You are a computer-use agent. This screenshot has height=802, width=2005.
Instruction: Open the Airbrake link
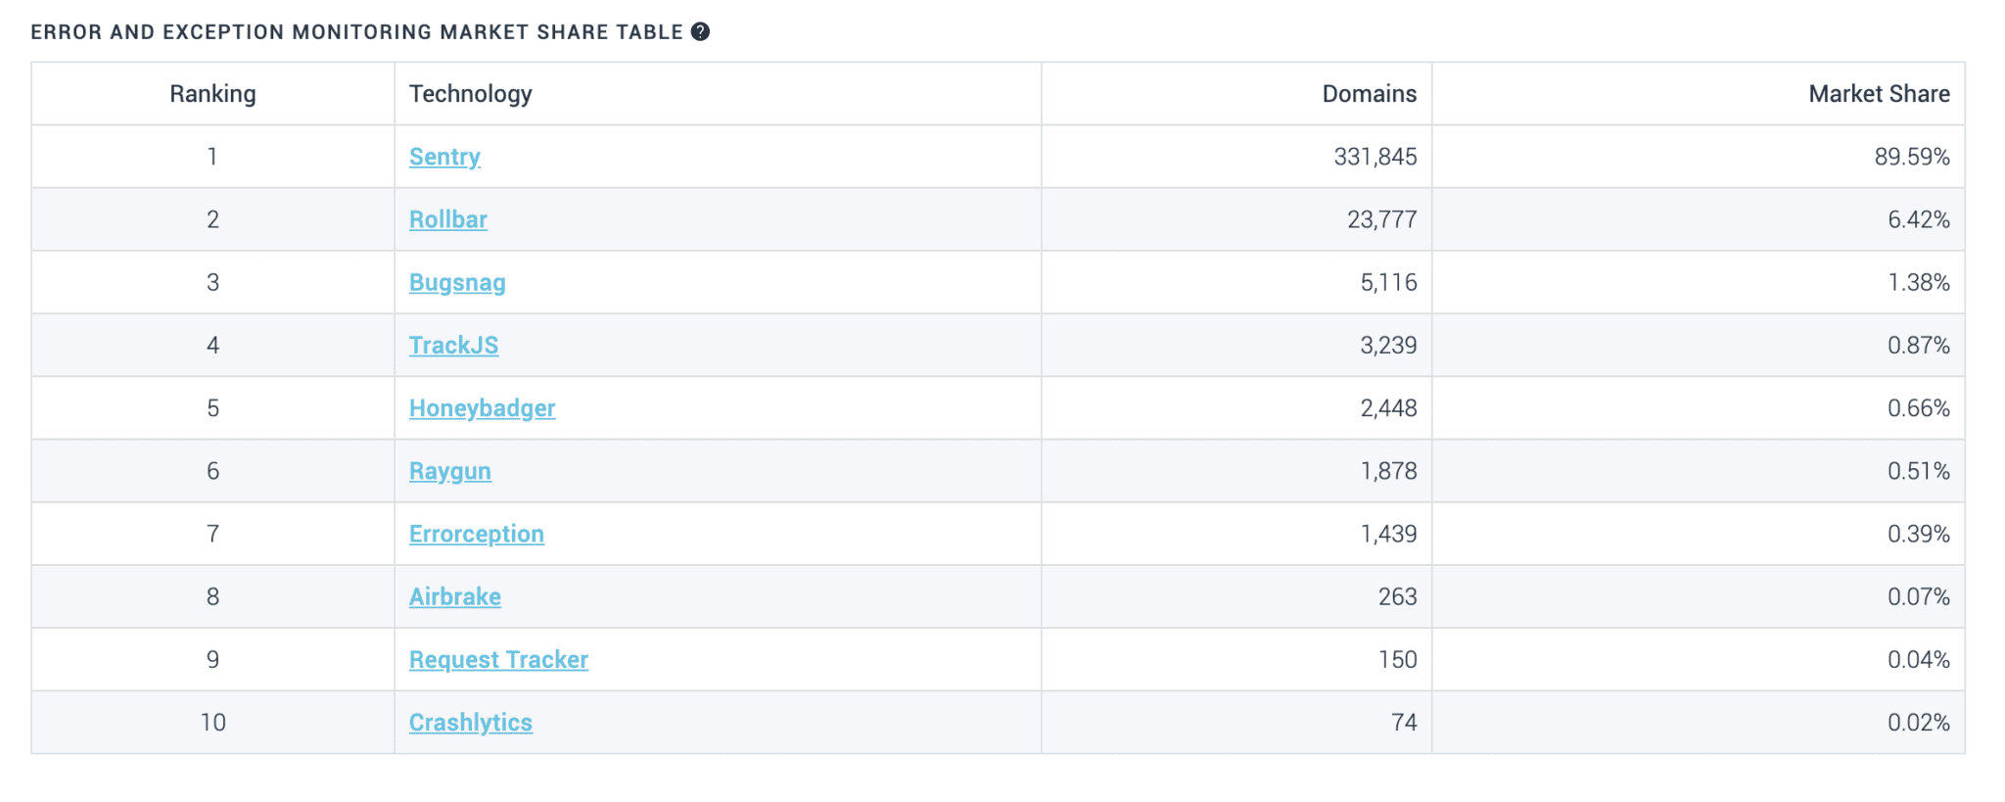pyautogui.click(x=454, y=596)
